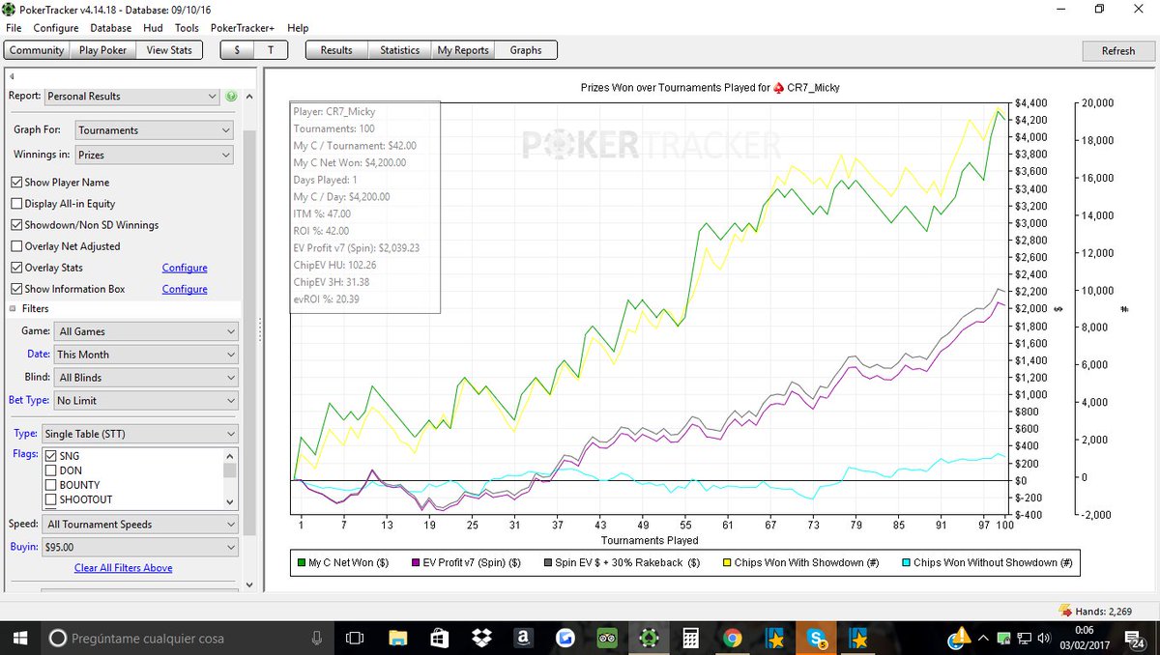The image size is (1160, 655).
Task: Open Dropbox from the taskbar
Action: pyautogui.click(x=480, y=638)
